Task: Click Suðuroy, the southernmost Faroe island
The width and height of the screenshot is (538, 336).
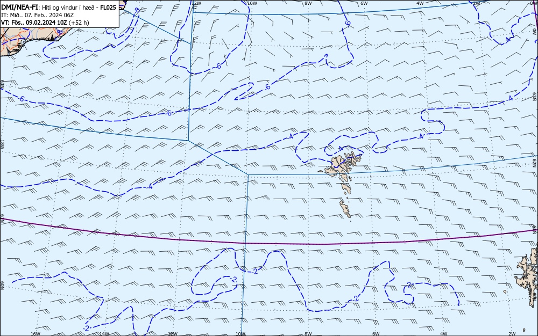Action: click(x=345, y=209)
